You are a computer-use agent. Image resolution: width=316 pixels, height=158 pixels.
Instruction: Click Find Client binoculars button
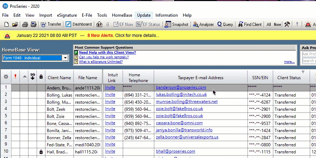click(x=250, y=24)
